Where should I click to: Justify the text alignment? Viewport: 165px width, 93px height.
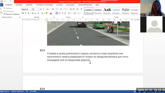[65, 13]
